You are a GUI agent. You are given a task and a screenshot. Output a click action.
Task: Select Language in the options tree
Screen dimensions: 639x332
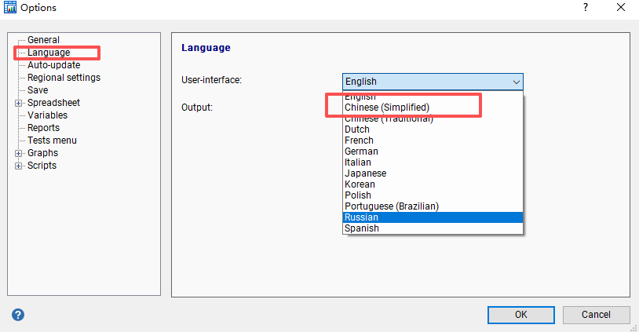click(x=49, y=53)
